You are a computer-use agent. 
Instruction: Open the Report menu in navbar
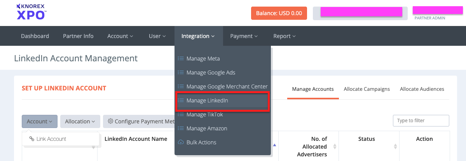coord(284,36)
